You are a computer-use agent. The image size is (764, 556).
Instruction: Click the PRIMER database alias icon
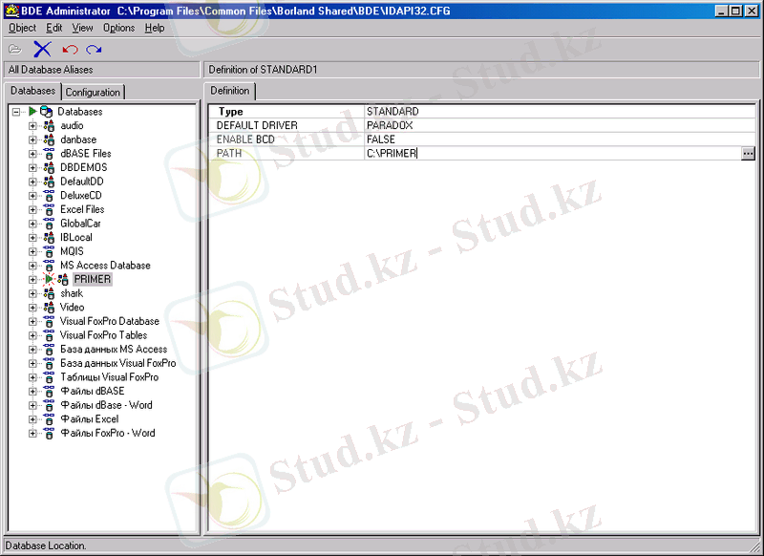(x=63, y=280)
